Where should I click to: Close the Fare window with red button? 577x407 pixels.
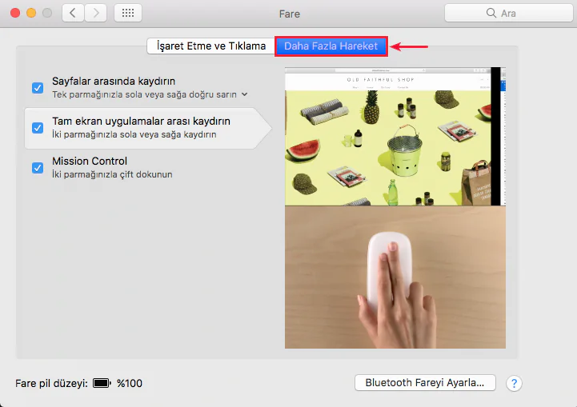(15, 14)
